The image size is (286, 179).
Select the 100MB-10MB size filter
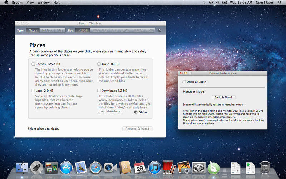143,30
